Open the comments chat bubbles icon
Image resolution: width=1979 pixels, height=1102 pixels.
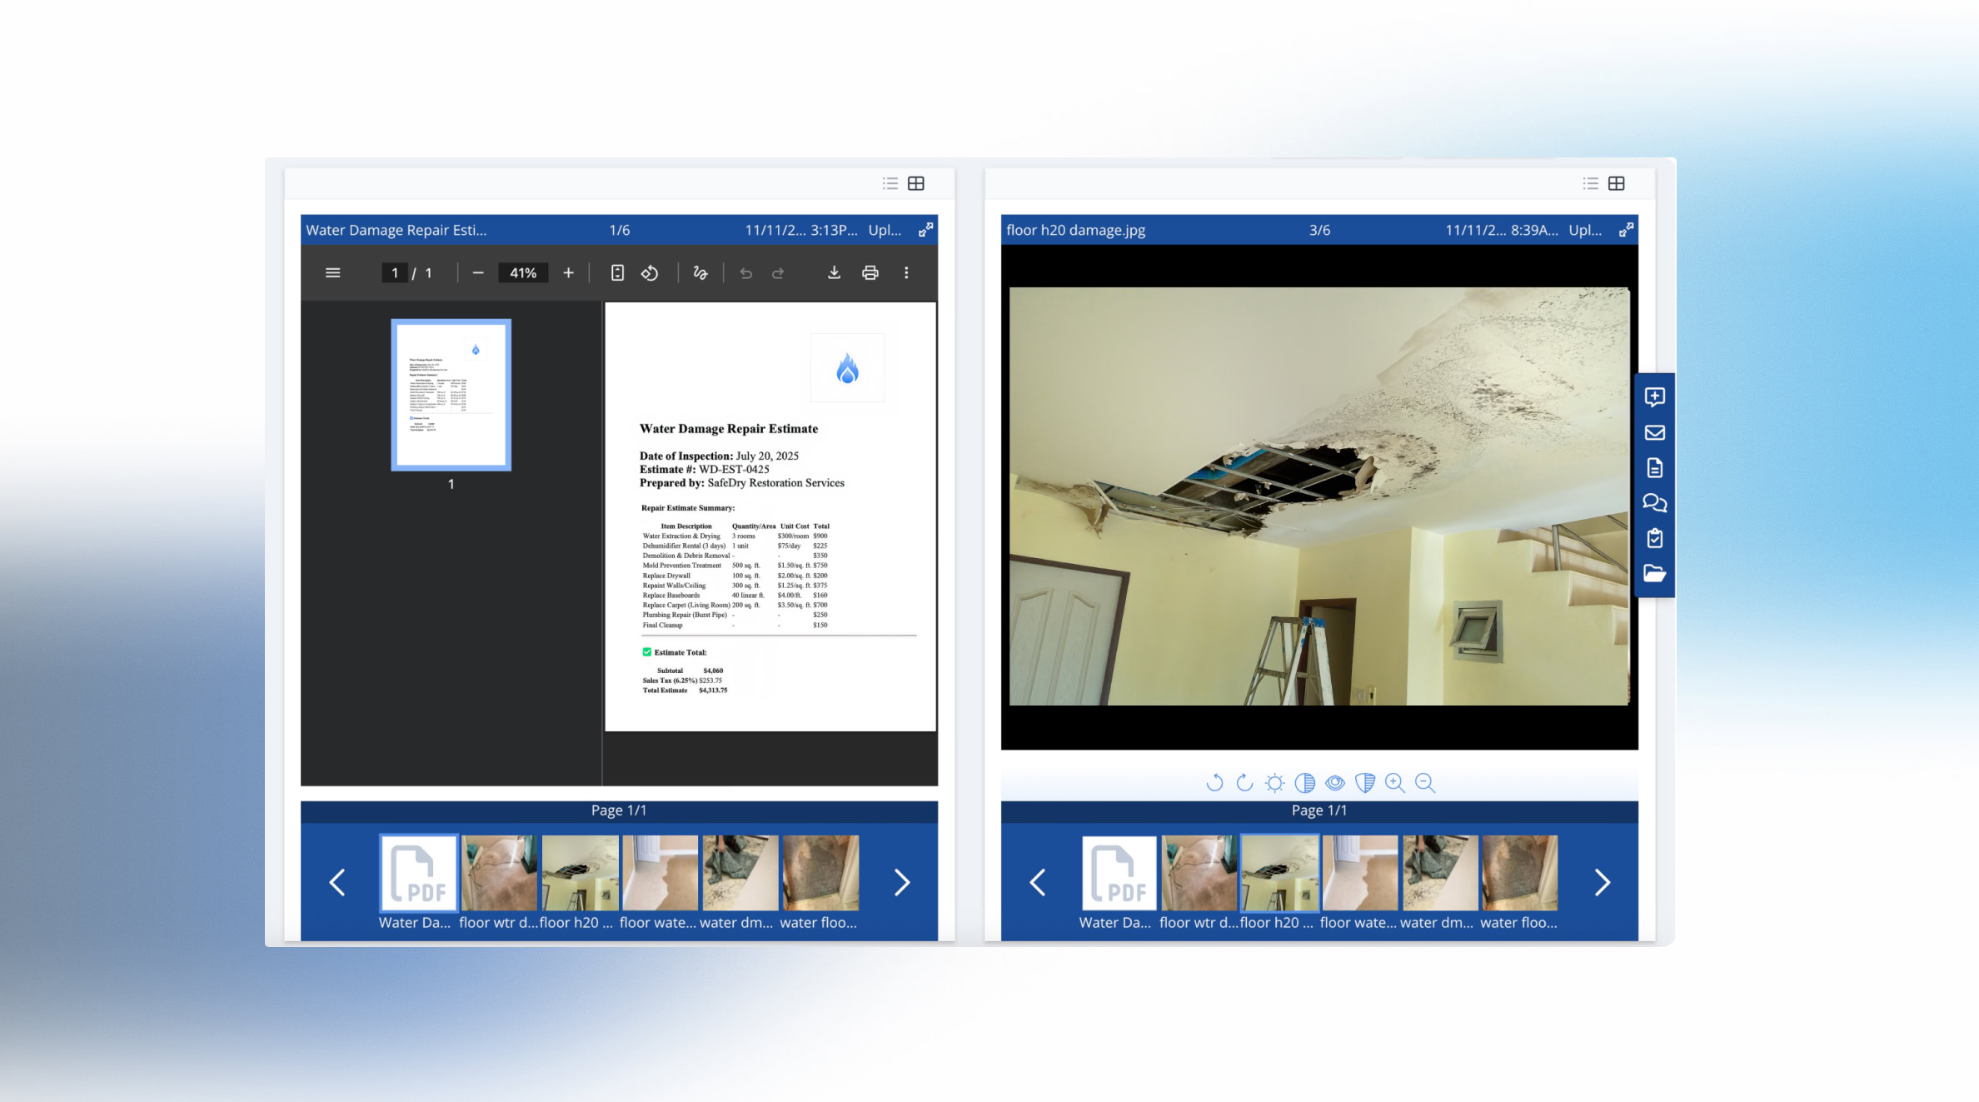(x=1654, y=503)
